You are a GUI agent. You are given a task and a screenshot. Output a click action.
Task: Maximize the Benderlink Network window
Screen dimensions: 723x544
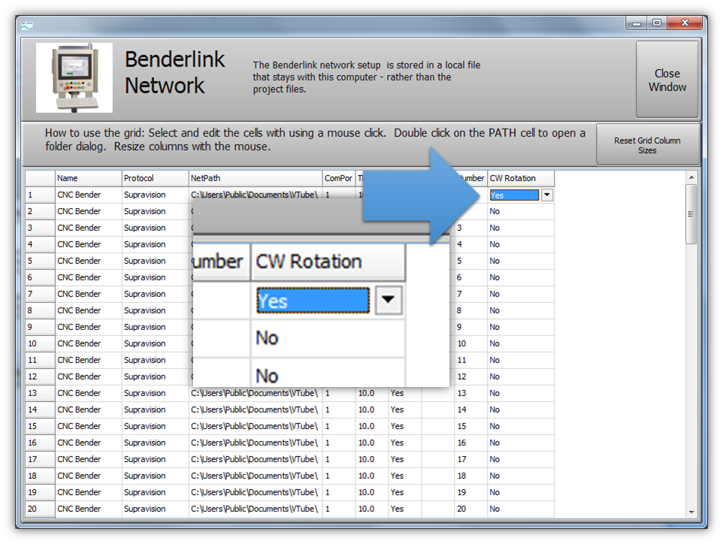[657, 23]
